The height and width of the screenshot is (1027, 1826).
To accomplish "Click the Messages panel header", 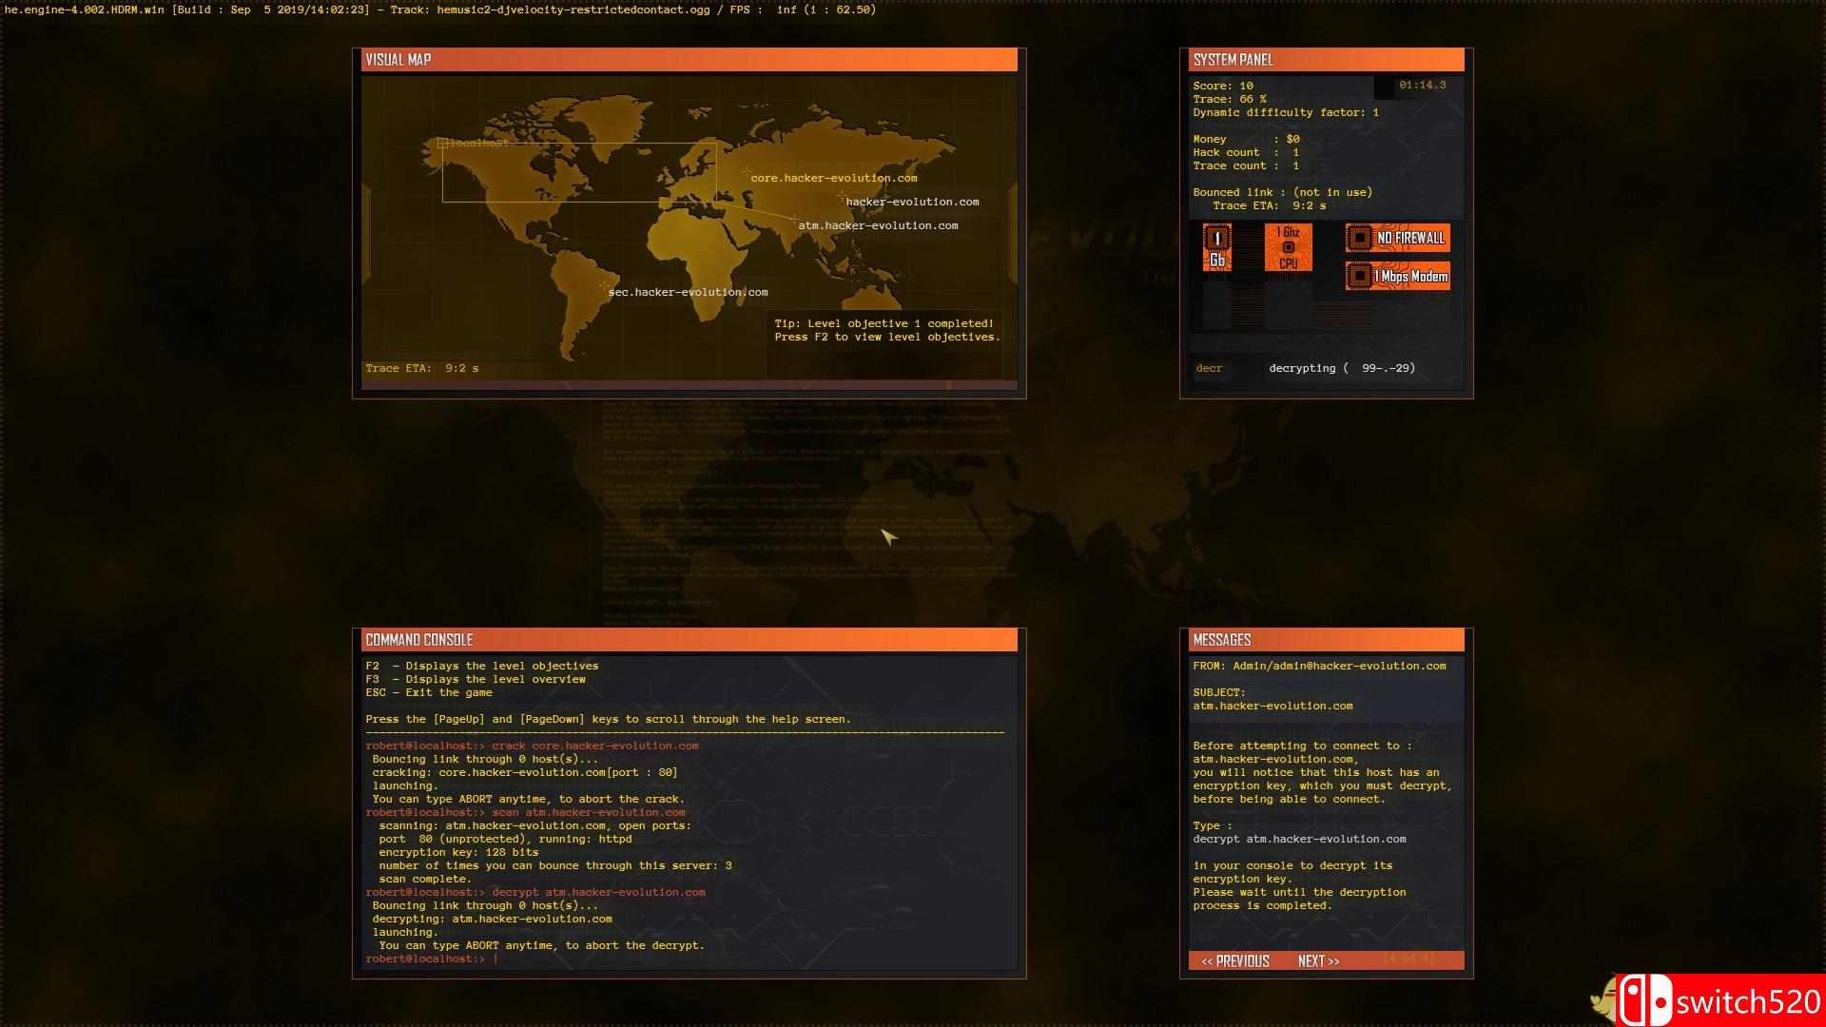I will (x=1326, y=640).
